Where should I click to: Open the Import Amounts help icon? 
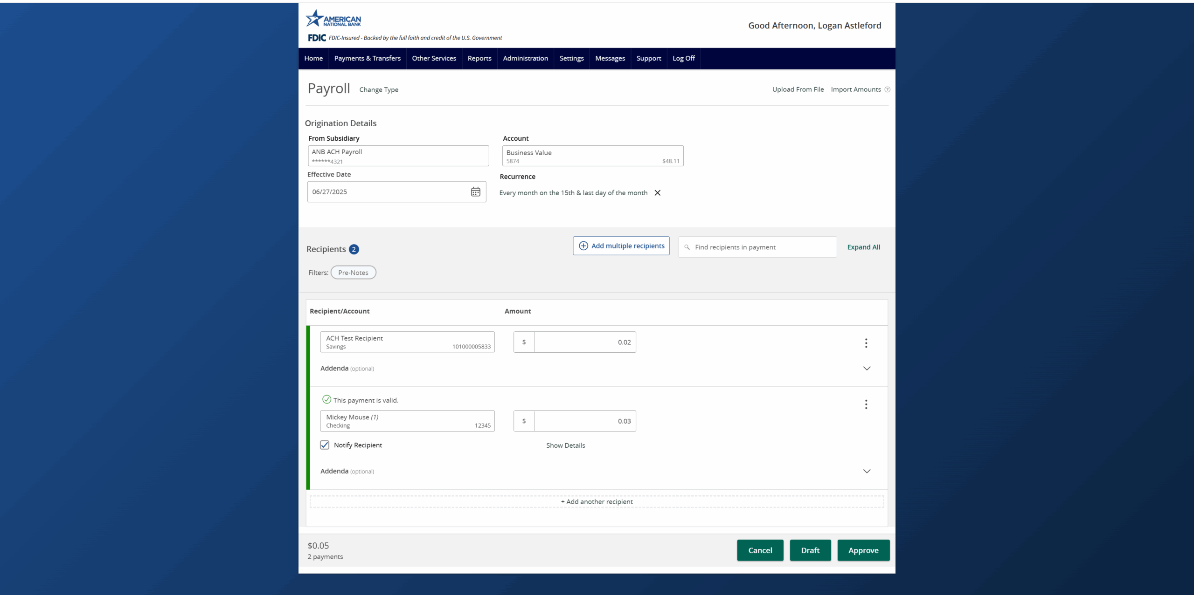coord(887,89)
